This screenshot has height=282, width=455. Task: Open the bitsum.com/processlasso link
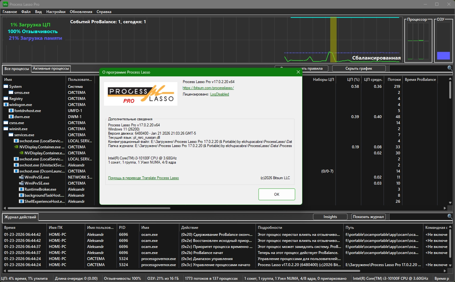coord(208,88)
